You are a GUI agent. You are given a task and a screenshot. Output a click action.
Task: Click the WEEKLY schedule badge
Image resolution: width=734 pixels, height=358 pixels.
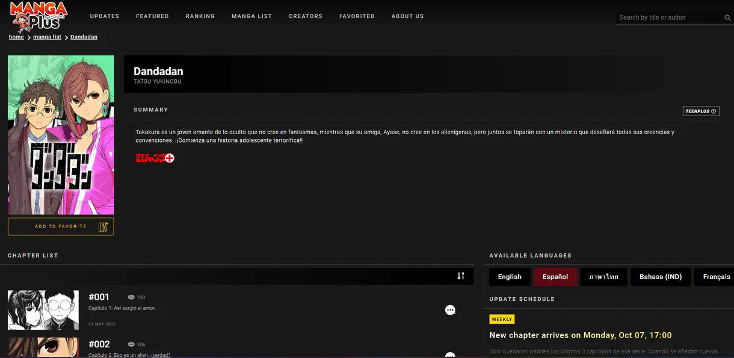502,319
